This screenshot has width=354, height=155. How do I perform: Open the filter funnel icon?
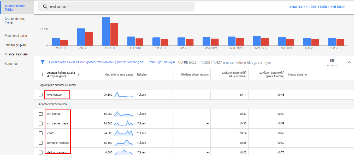pyautogui.click(x=43, y=62)
